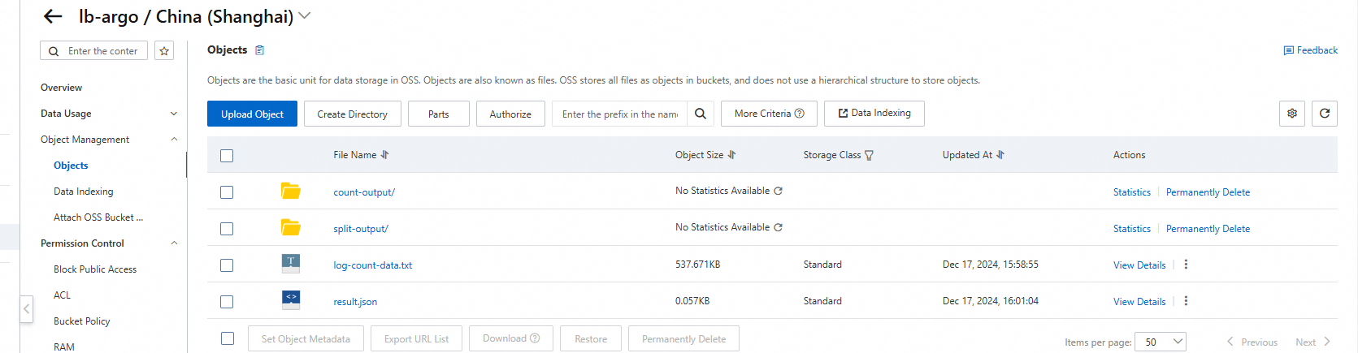Check the count-output/ row checkbox
Screen dimensions: 1358x353
227,192
